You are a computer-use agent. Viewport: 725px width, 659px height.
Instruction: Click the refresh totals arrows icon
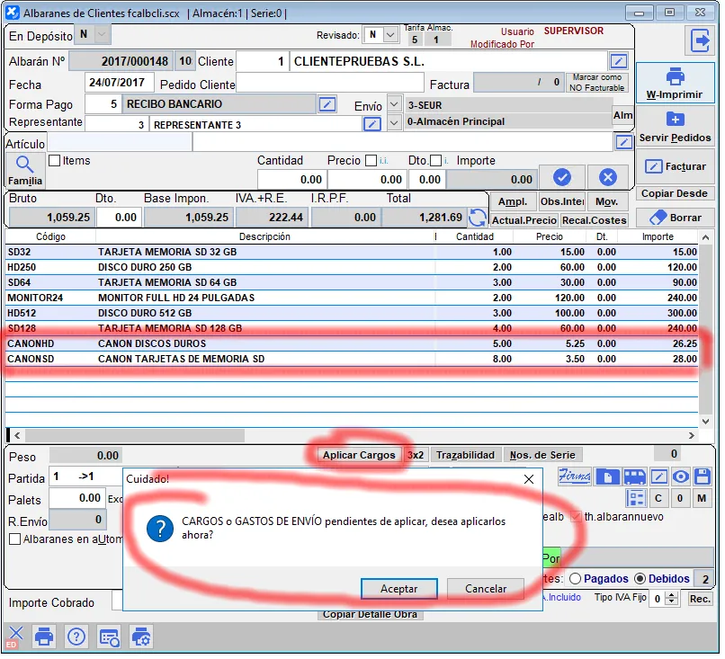478,218
